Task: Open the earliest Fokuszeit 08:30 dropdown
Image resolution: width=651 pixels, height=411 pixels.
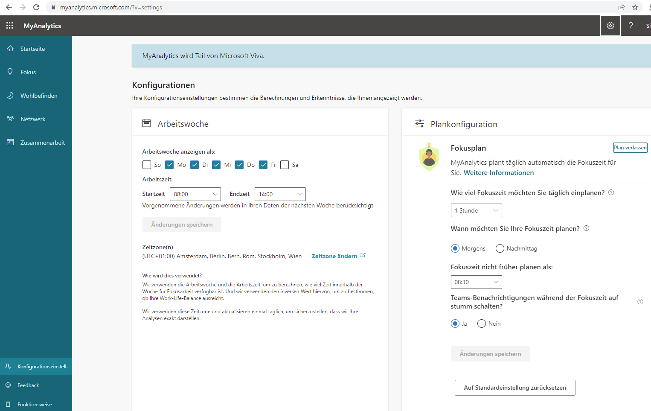Action: (x=477, y=282)
